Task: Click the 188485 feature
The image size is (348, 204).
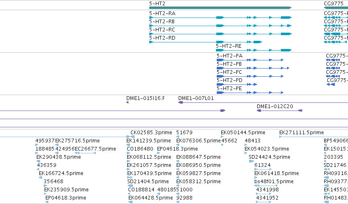Action: [x=37, y=153]
